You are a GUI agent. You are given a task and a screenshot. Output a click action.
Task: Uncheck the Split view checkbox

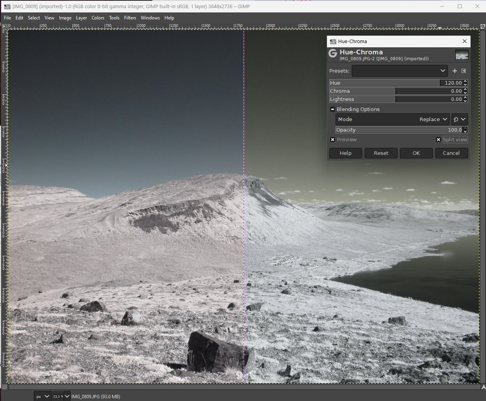tap(438, 140)
